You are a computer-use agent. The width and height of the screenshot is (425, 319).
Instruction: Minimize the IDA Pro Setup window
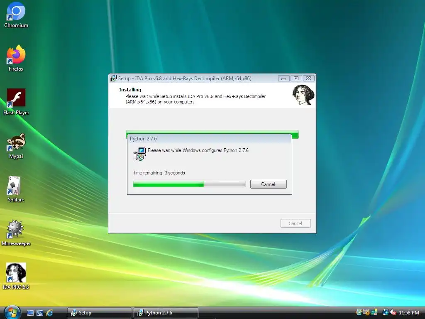point(284,79)
